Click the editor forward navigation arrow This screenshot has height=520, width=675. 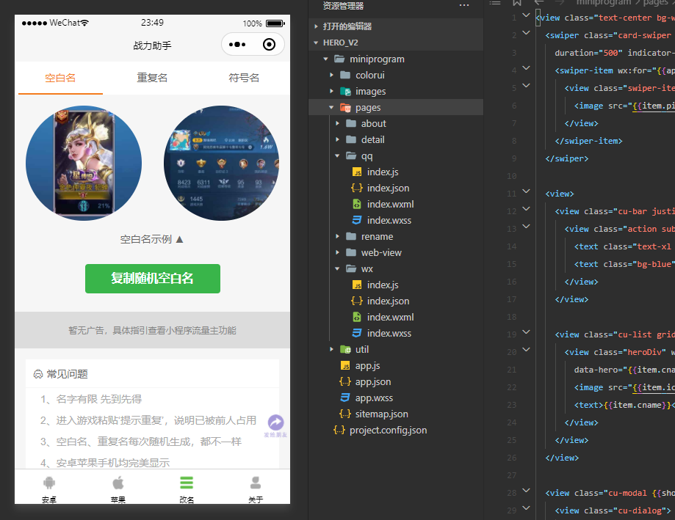[x=560, y=2]
